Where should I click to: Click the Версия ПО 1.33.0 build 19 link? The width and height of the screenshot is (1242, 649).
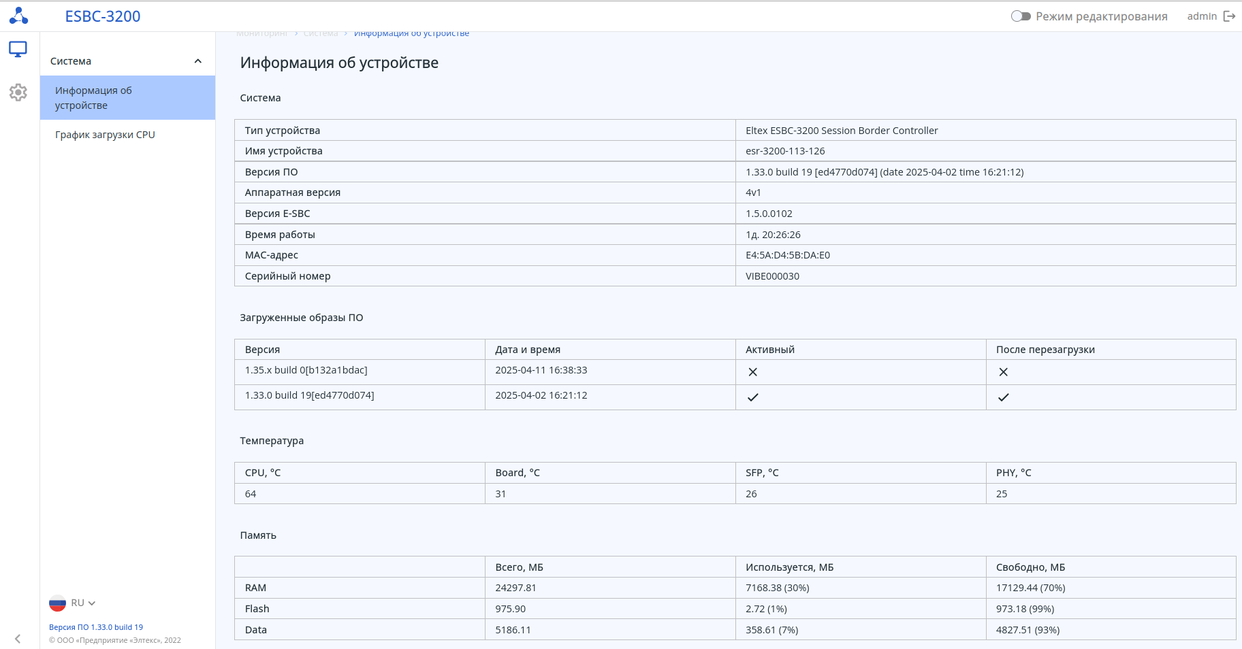(96, 627)
